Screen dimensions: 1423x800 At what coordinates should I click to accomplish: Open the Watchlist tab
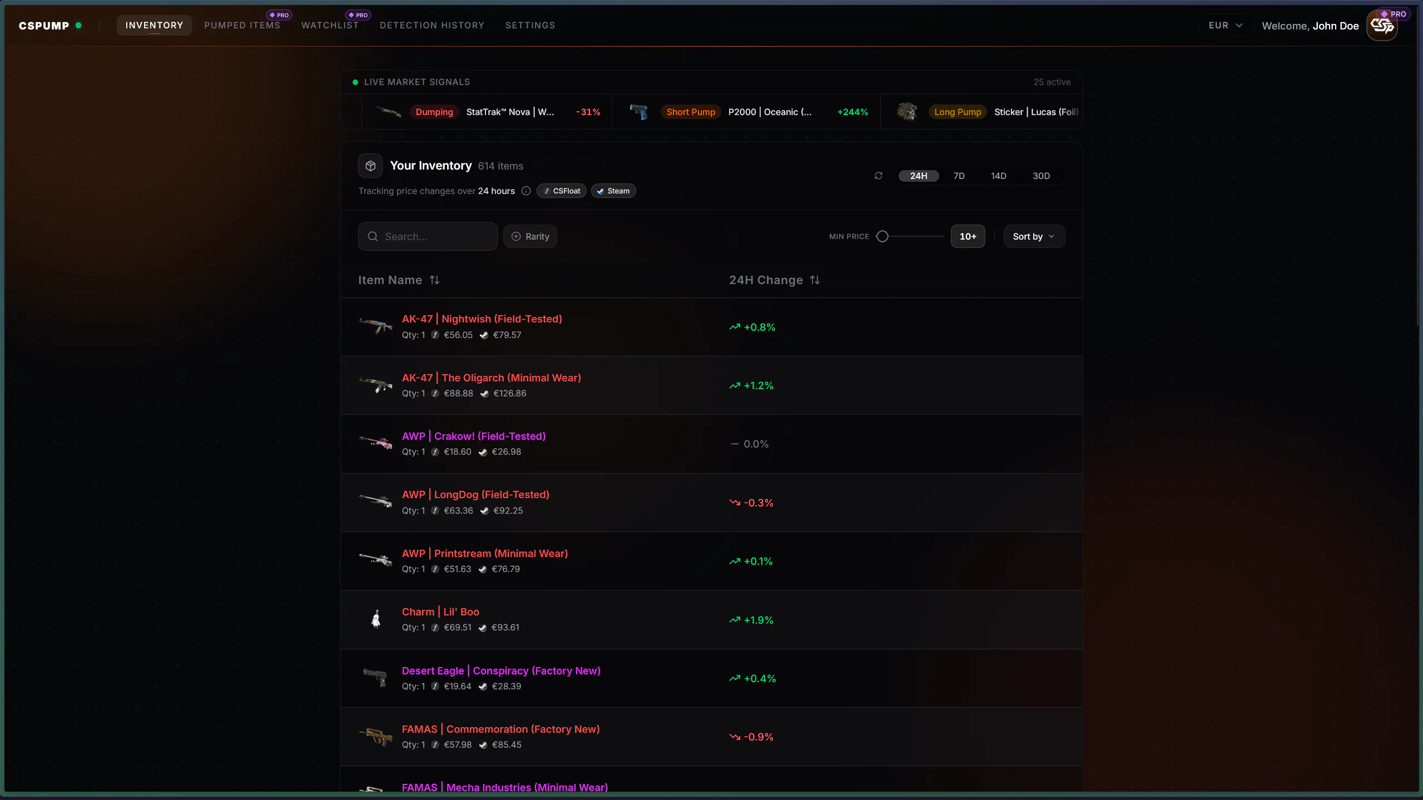tap(330, 25)
